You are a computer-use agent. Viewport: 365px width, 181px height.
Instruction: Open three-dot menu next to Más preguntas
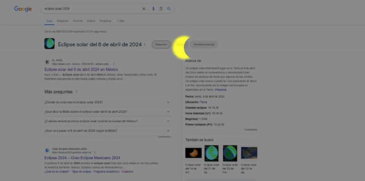77,92
